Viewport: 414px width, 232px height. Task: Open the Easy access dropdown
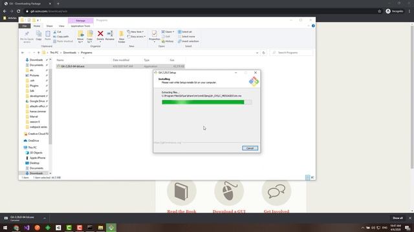coord(136,37)
